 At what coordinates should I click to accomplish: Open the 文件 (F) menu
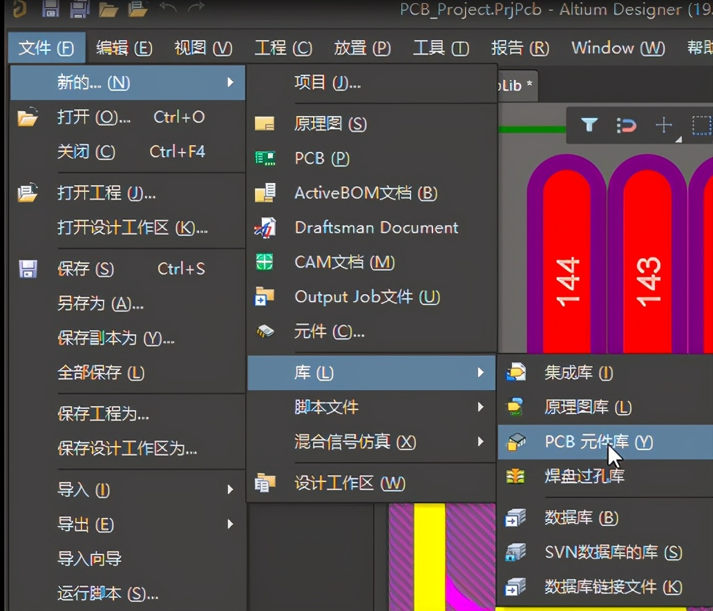coord(46,47)
